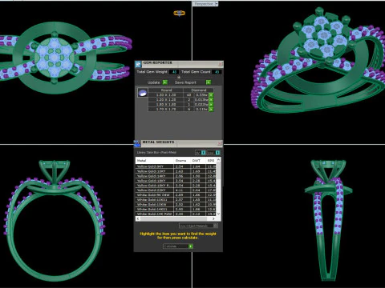Click the Gem Reporter panel icon
385x288 pixels.
tap(138, 64)
